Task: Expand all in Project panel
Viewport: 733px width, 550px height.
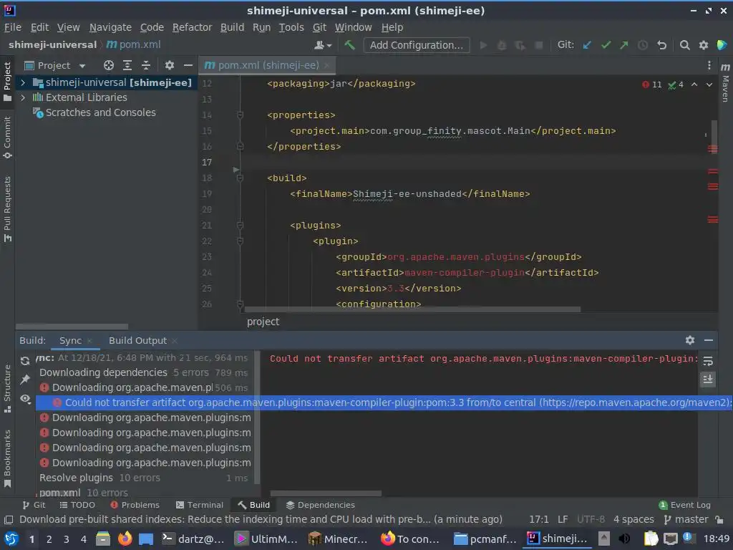Action: point(127,65)
